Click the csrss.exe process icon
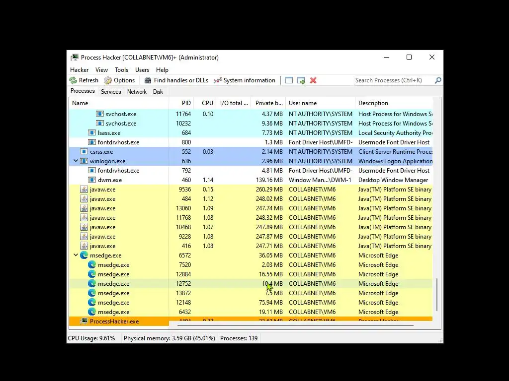Image resolution: width=509 pixels, height=381 pixels. point(84,152)
